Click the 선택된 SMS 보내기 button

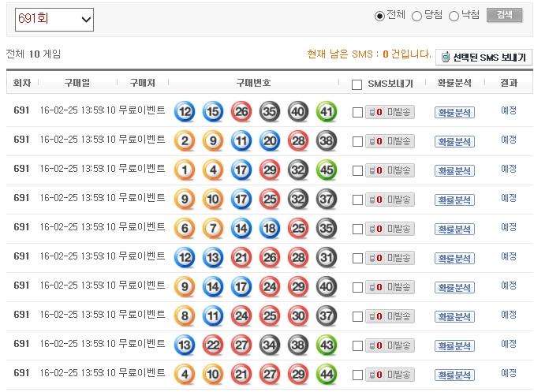(x=484, y=58)
